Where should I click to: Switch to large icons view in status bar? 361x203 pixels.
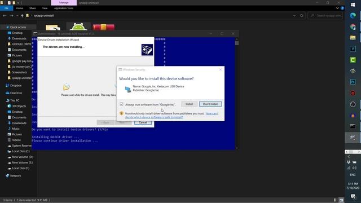coord(341,200)
